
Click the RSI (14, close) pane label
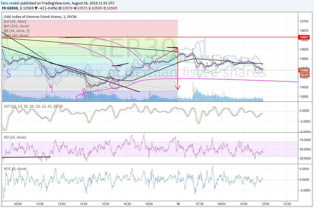pyautogui.click(x=15, y=137)
